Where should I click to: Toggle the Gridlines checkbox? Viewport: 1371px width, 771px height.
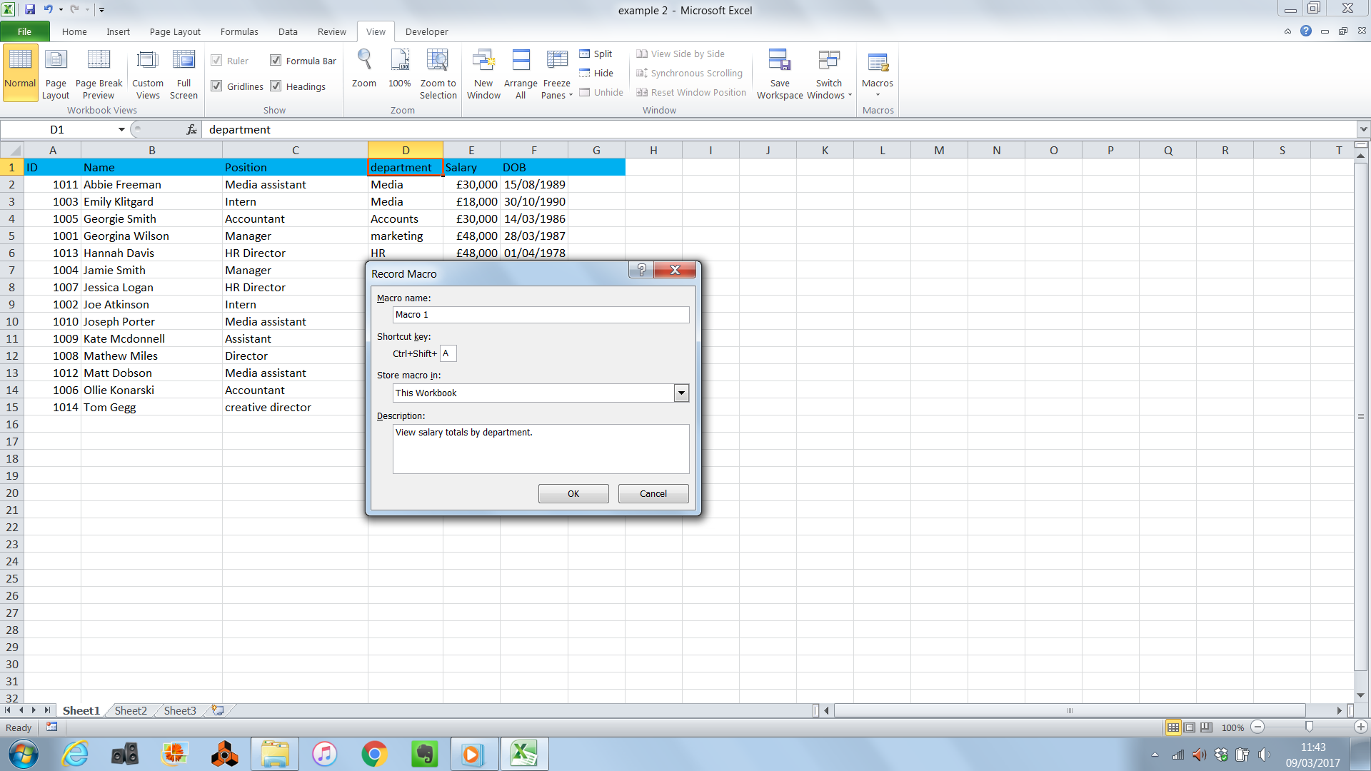click(x=216, y=86)
